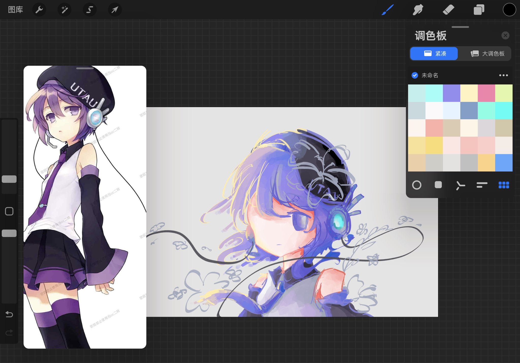
Task: Open the Layers panel
Action: pyautogui.click(x=479, y=10)
